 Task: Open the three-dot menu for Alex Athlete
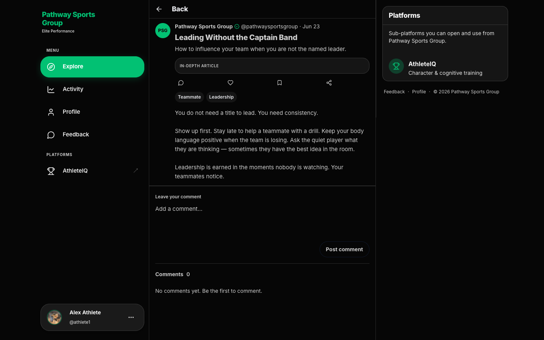click(131, 317)
